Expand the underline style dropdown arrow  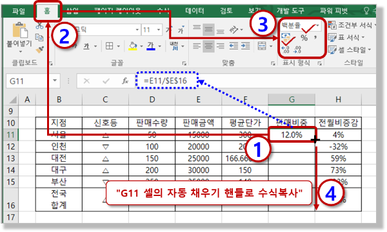(x=95, y=46)
